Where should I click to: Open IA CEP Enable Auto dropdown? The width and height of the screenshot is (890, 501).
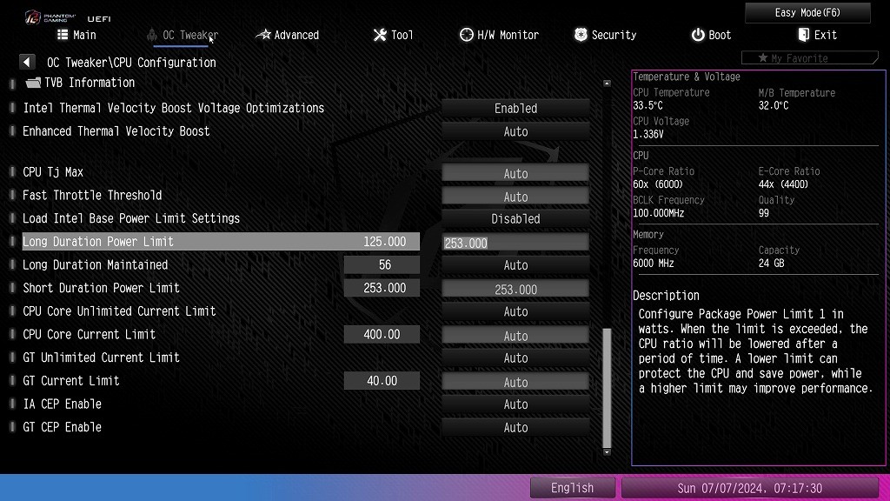515,404
